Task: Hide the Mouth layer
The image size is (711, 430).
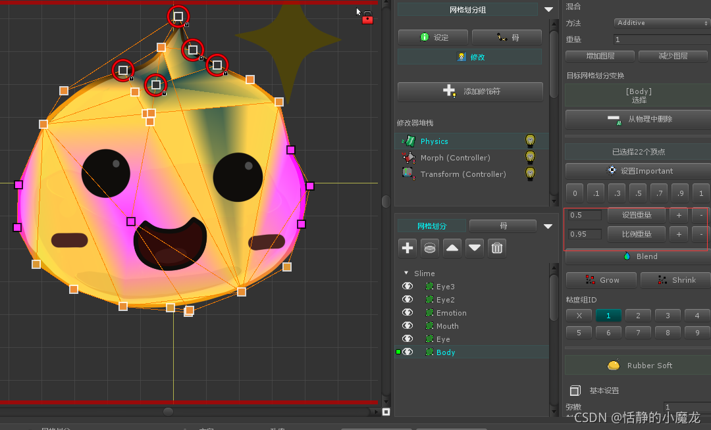Action: (x=408, y=325)
